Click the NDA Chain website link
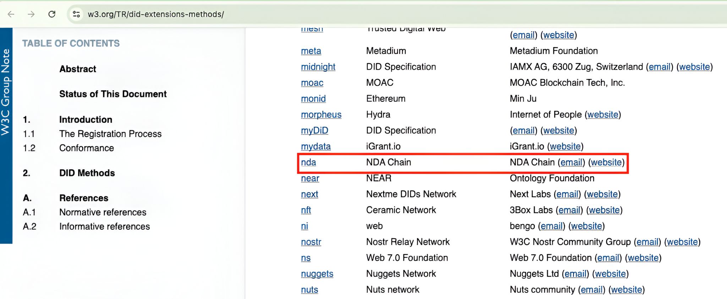Screen dimensions: 727x299 click(x=606, y=162)
